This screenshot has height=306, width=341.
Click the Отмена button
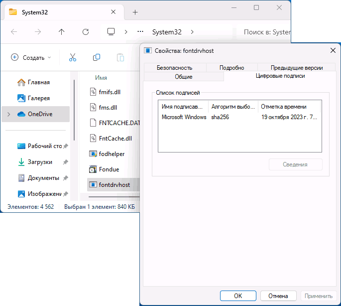278,296
